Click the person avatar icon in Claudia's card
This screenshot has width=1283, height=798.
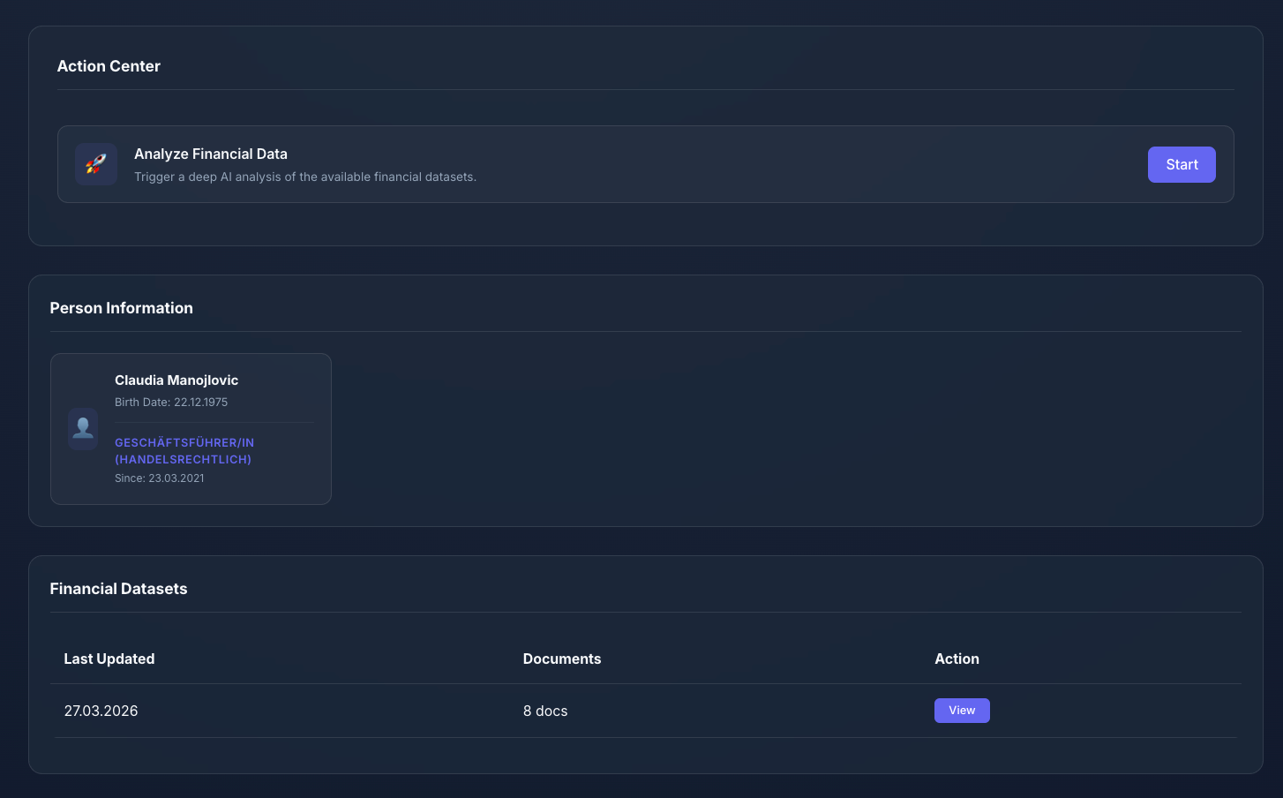point(83,429)
